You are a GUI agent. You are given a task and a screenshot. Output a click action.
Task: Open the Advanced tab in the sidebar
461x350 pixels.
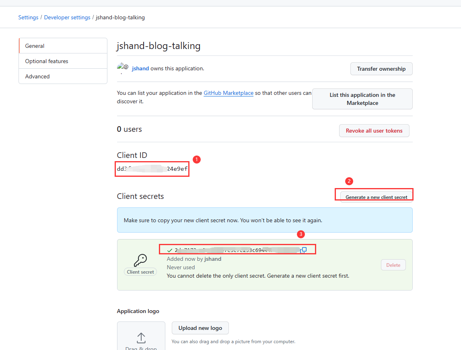pyautogui.click(x=63, y=76)
